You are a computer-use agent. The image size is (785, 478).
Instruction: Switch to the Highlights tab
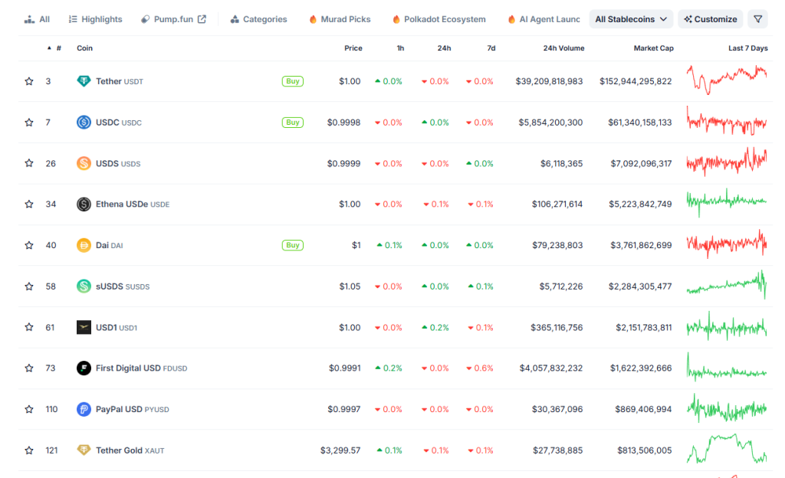click(x=95, y=19)
